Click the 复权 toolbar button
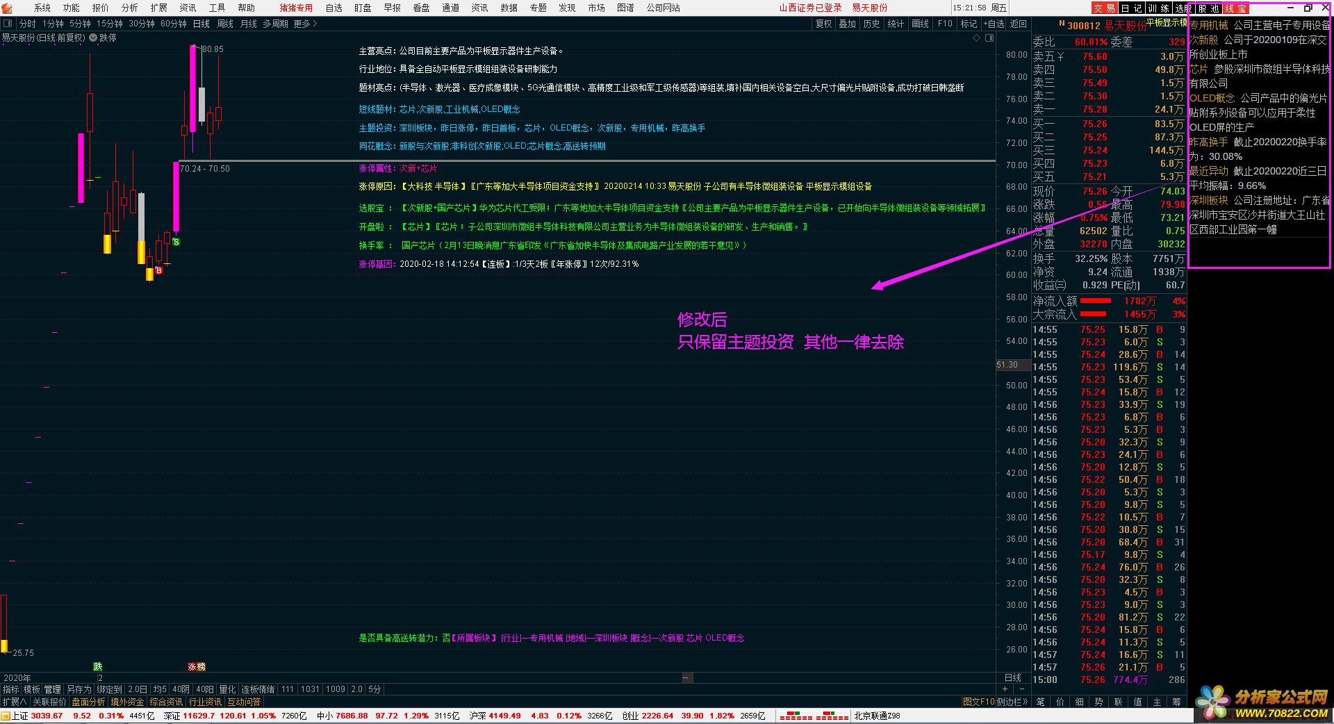The height and width of the screenshot is (724, 1334). (x=824, y=24)
